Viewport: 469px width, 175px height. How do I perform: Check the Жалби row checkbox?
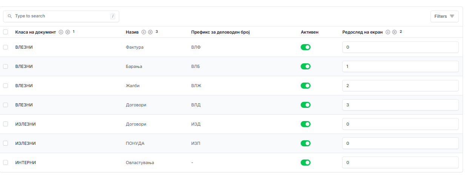[x=5, y=86]
